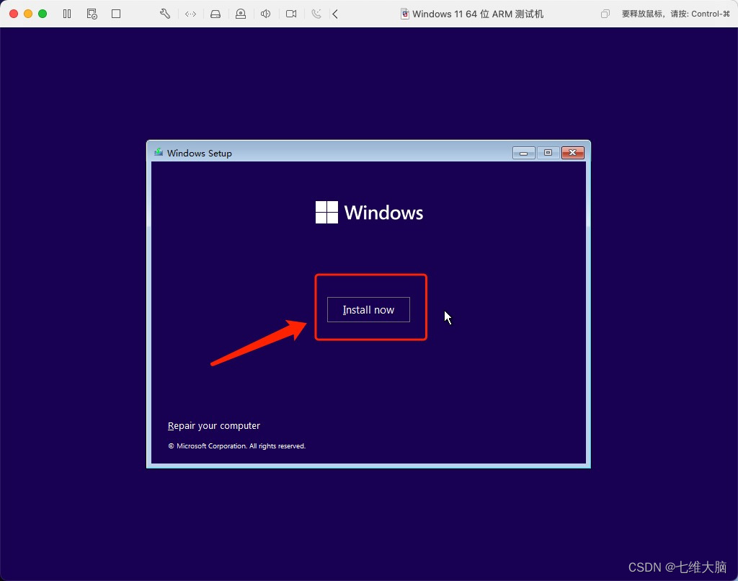Minimize VM window with yellow button
The image size is (738, 581).
pyautogui.click(x=28, y=14)
